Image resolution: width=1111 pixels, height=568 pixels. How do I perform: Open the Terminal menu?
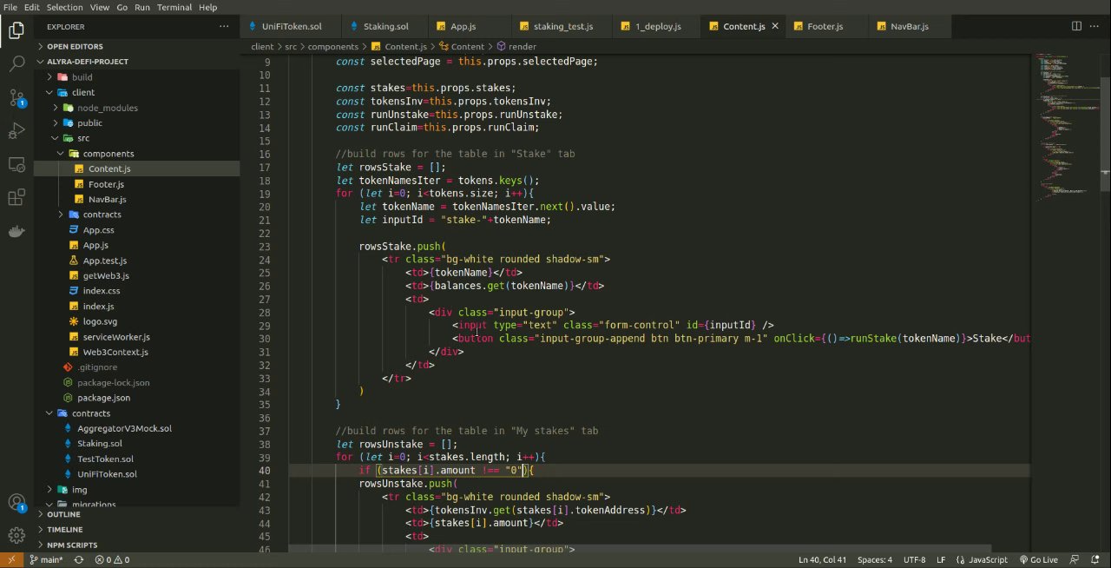(174, 7)
